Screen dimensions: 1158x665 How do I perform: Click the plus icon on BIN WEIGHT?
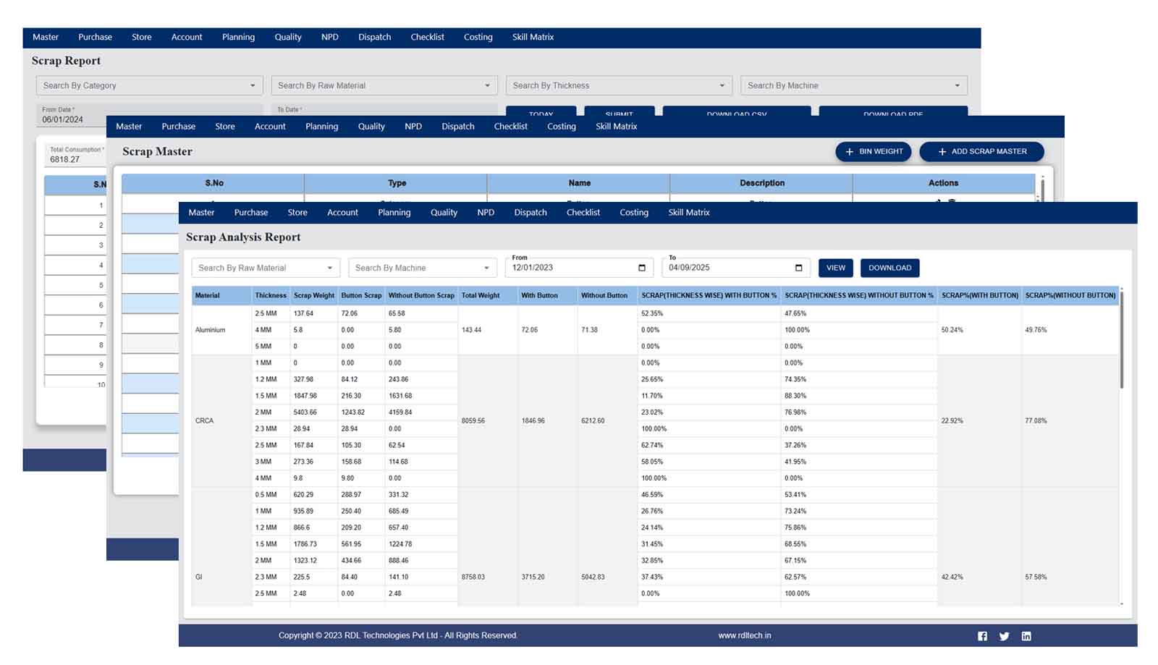849,151
